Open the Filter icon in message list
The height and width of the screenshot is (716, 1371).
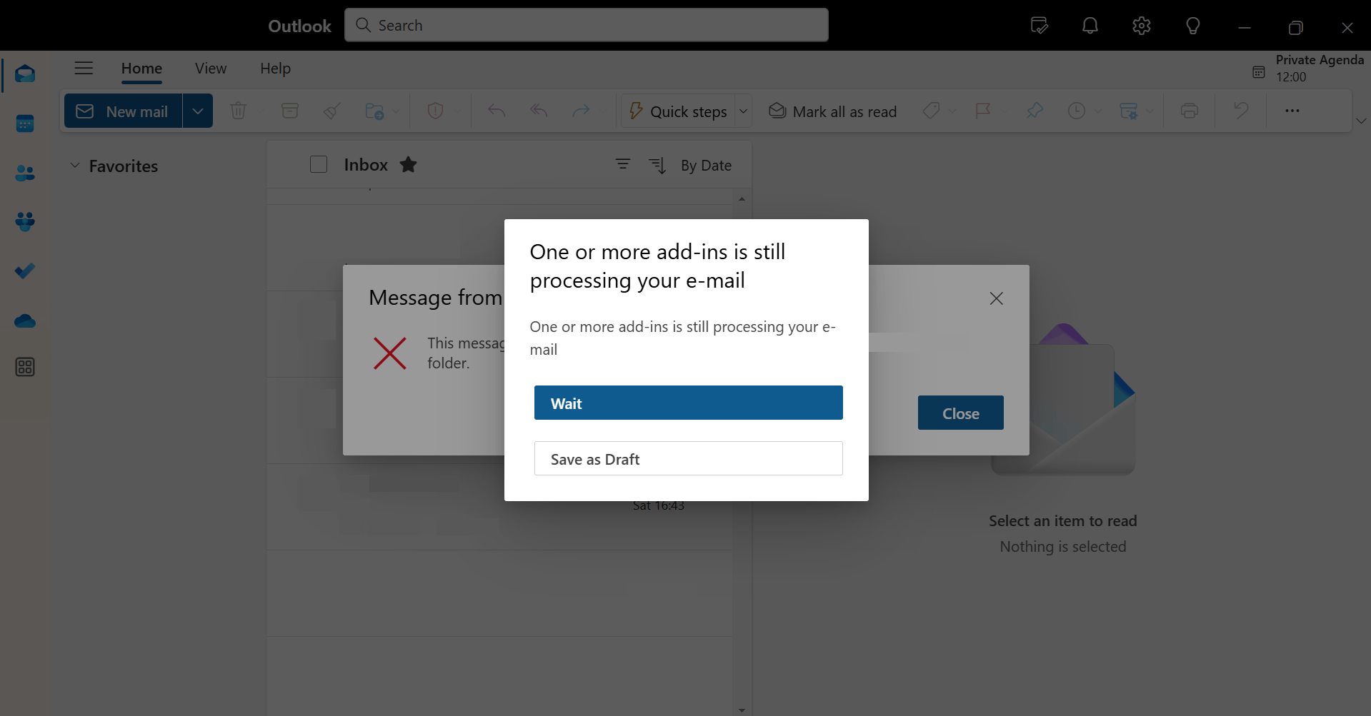623,165
